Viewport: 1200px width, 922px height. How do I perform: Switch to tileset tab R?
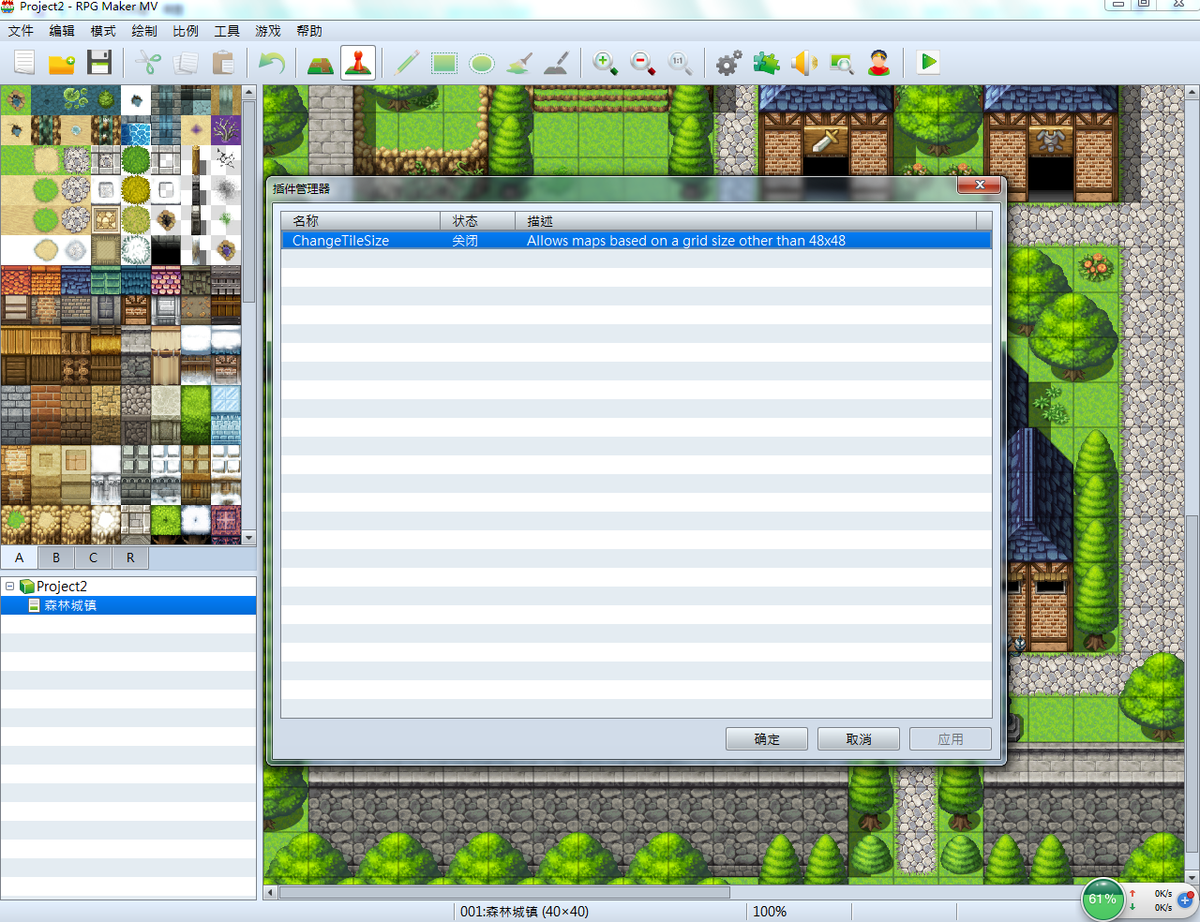[x=130, y=558]
